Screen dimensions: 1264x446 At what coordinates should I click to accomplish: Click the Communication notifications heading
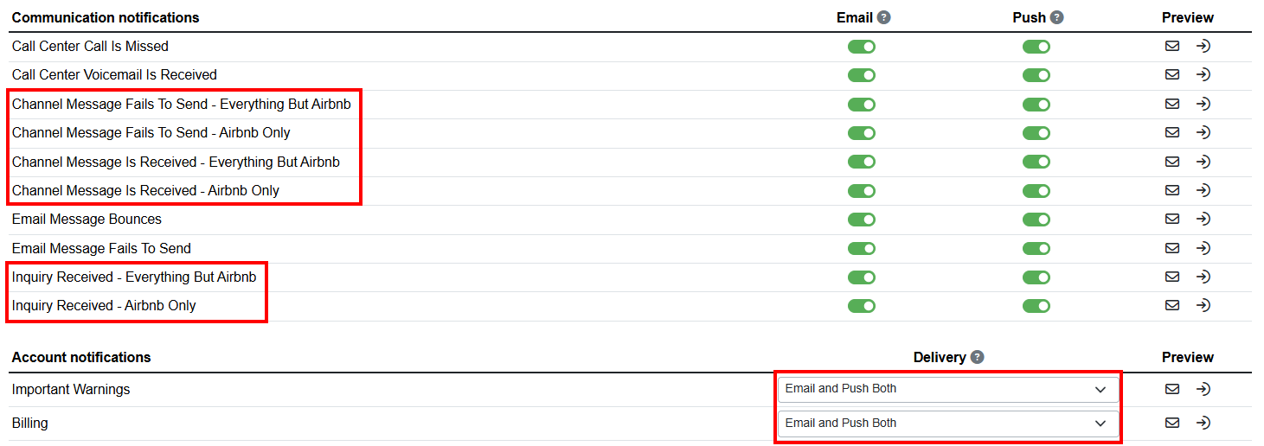pos(106,17)
